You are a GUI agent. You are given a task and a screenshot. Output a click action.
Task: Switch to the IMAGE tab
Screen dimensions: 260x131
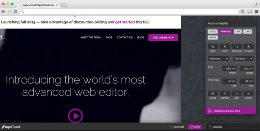(x=213, y=37)
